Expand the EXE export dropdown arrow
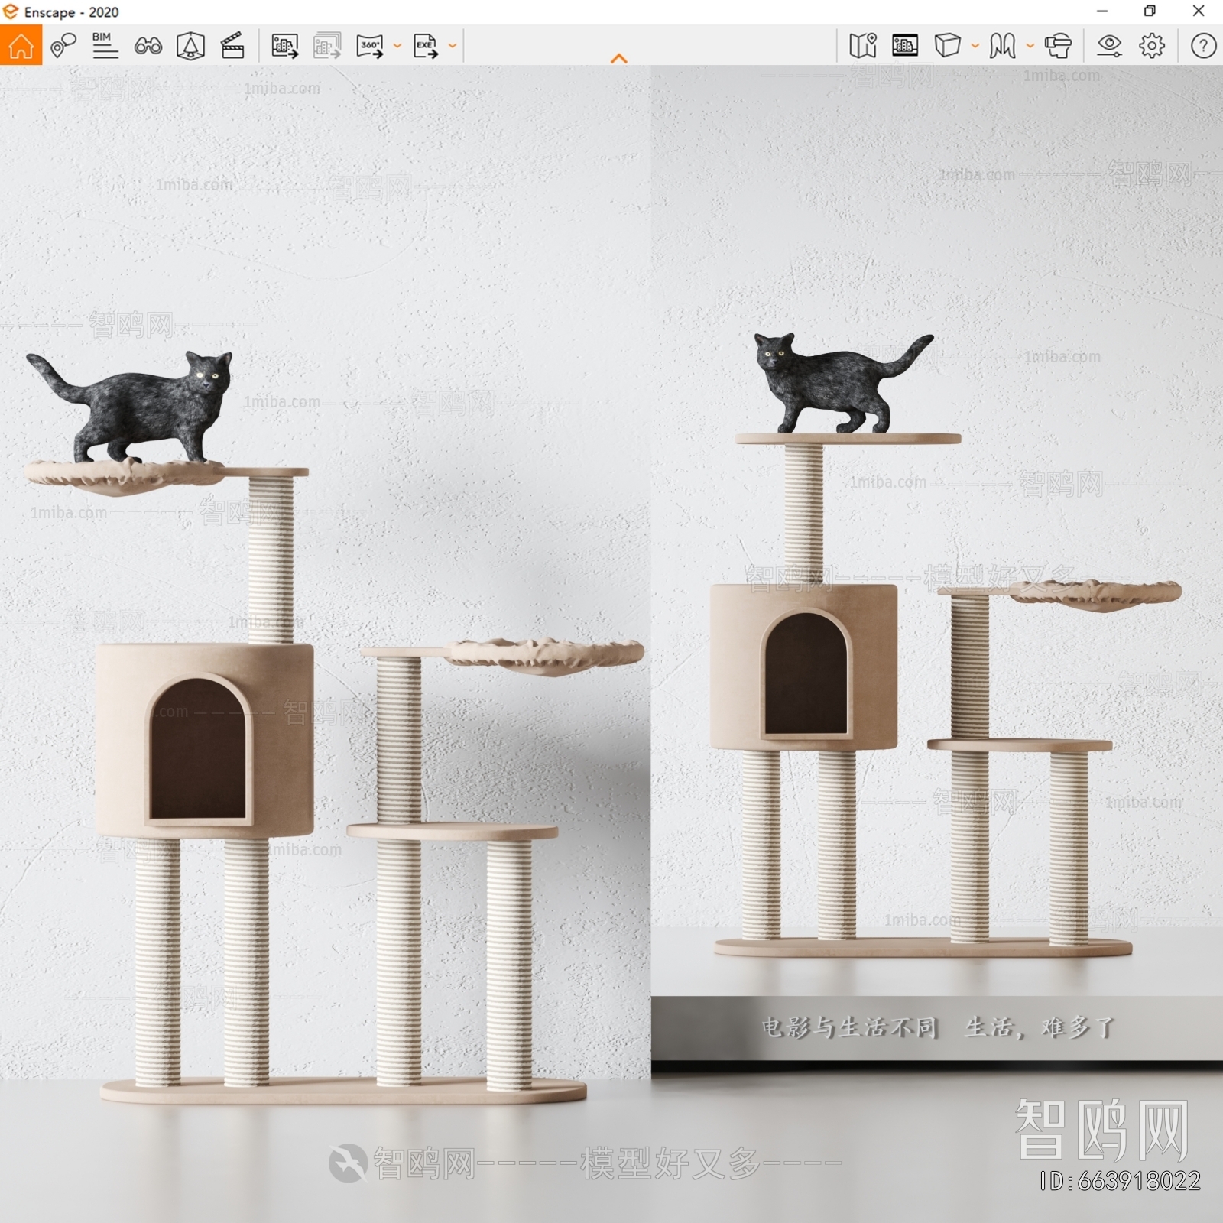Image resolution: width=1223 pixels, height=1223 pixels. click(453, 46)
